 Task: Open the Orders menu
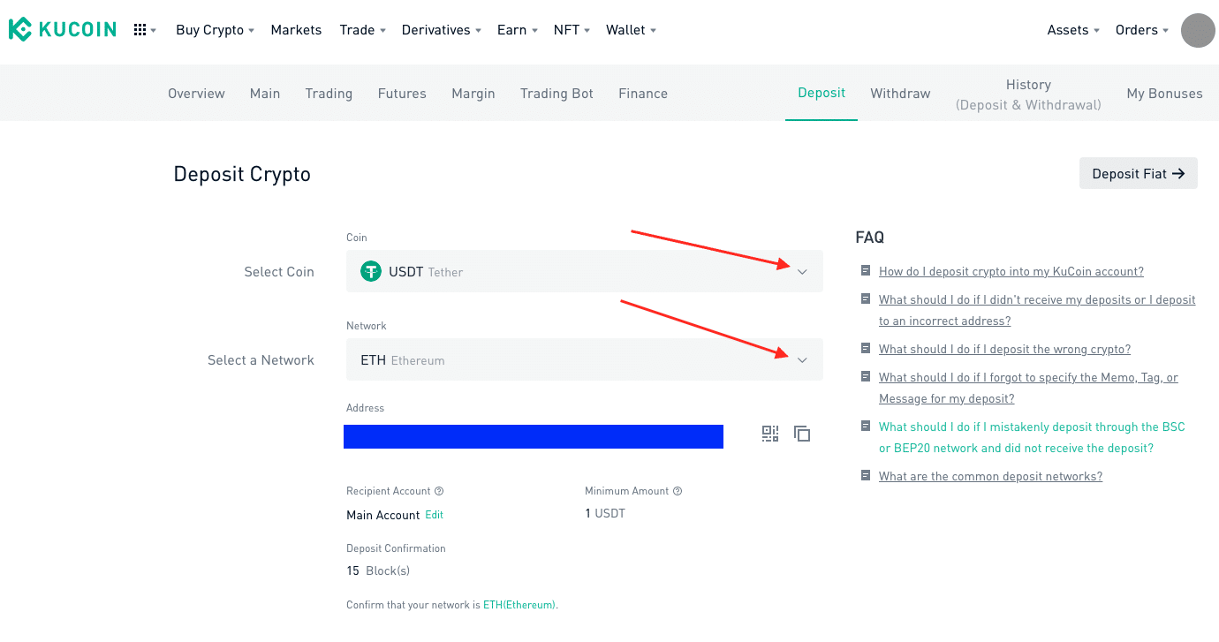pyautogui.click(x=1142, y=30)
